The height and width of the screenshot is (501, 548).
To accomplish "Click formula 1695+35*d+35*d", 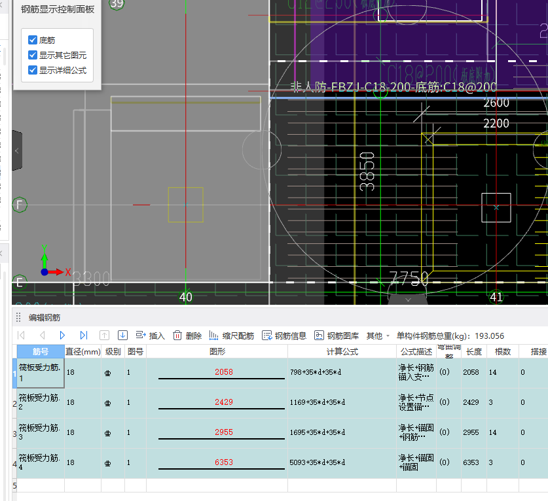I will [318, 432].
